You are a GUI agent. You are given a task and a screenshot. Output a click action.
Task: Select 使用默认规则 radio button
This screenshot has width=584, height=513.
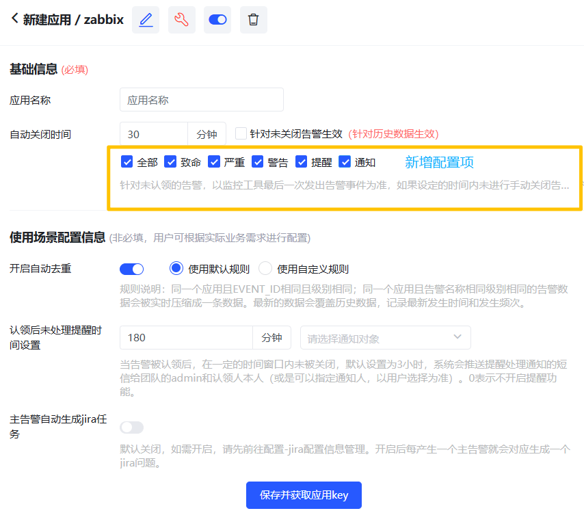176,269
